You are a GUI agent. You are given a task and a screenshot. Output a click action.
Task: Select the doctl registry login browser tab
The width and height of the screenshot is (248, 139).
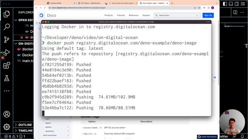pyautogui.click(x=153, y=3)
